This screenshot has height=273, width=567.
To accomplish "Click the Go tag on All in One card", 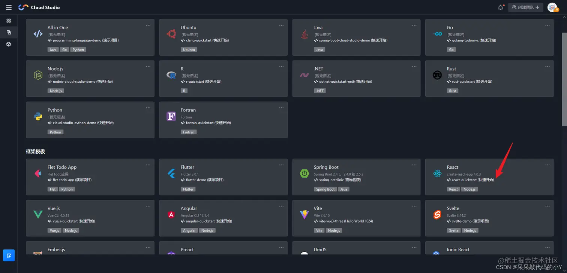I will 64,49.
